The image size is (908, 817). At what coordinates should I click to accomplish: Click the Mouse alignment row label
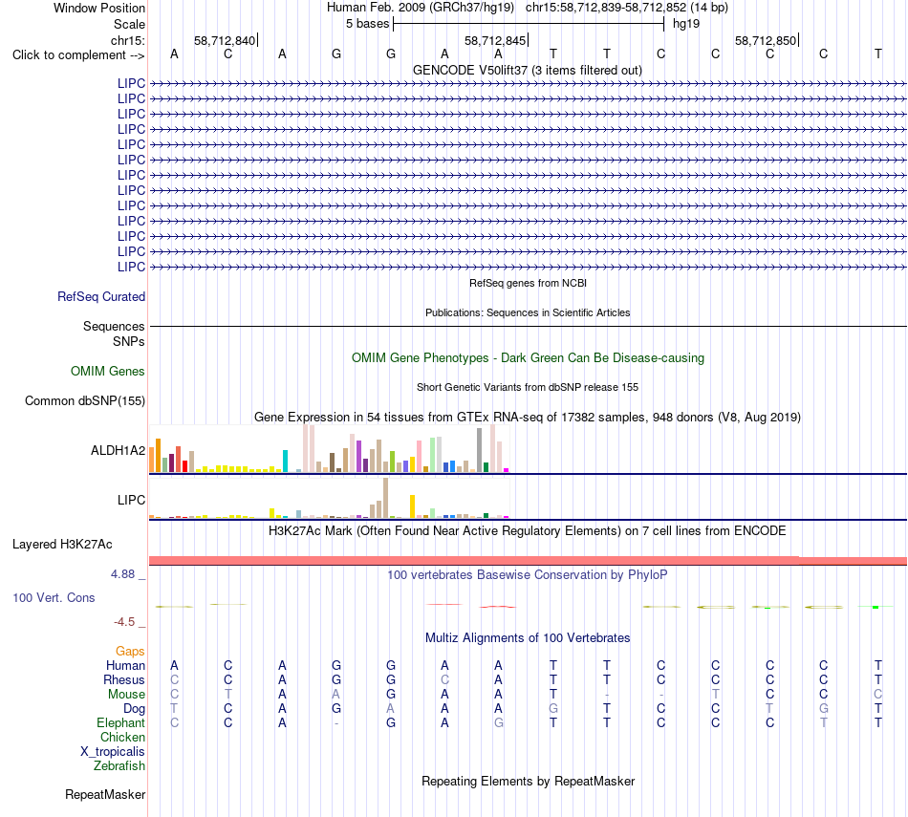coord(126,695)
